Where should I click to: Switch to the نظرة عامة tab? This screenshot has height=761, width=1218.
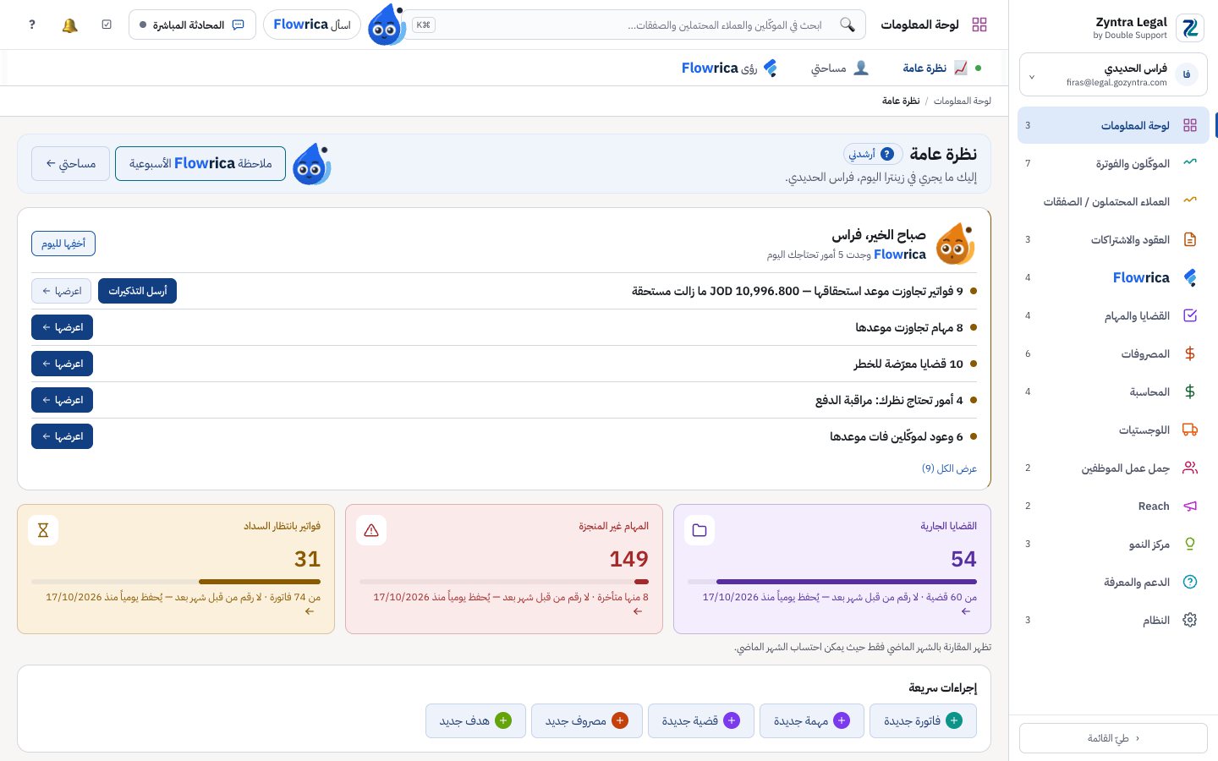pyautogui.click(x=935, y=68)
